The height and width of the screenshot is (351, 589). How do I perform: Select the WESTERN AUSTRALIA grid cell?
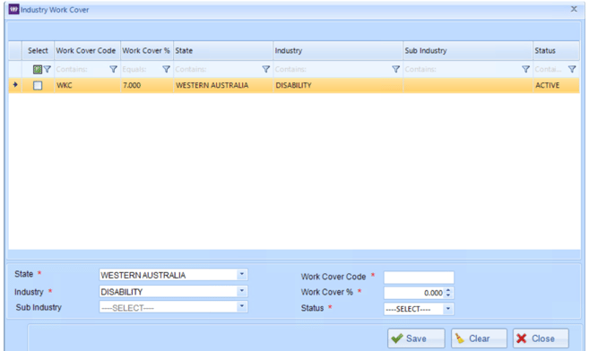pyautogui.click(x=223, y=85)
